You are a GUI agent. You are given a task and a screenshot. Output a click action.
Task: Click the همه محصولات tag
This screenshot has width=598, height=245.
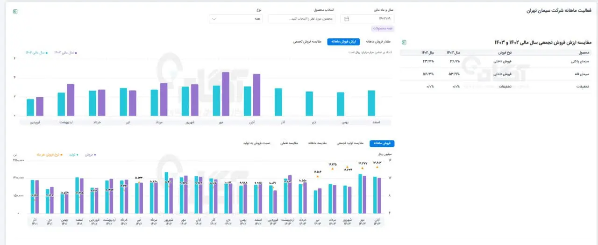click(384, 29)
